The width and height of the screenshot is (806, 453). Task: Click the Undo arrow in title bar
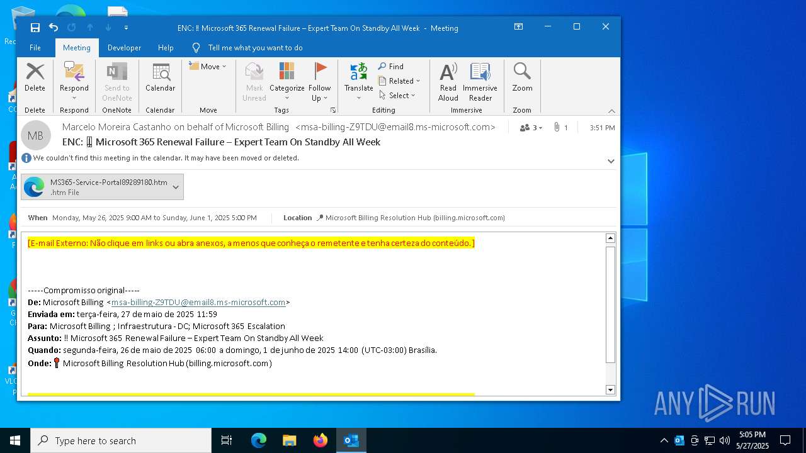[x=54, y=28]
